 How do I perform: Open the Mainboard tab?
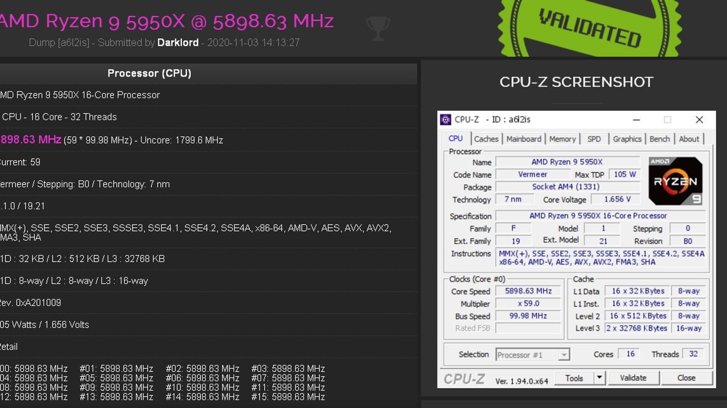[x=524, y=139]
